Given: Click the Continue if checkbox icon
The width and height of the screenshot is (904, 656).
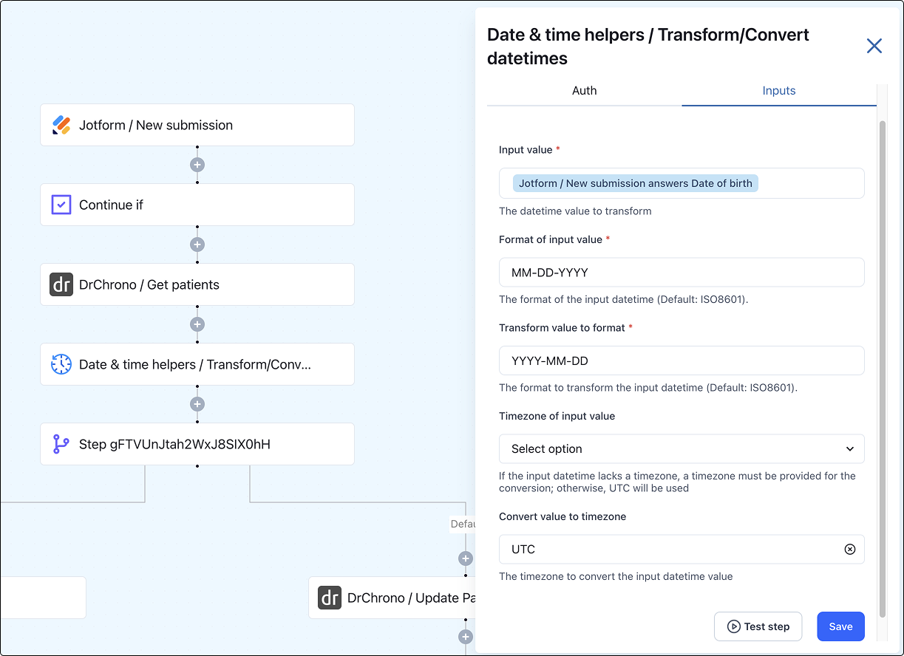Looking at the screenshot, I should click(61, 205).
